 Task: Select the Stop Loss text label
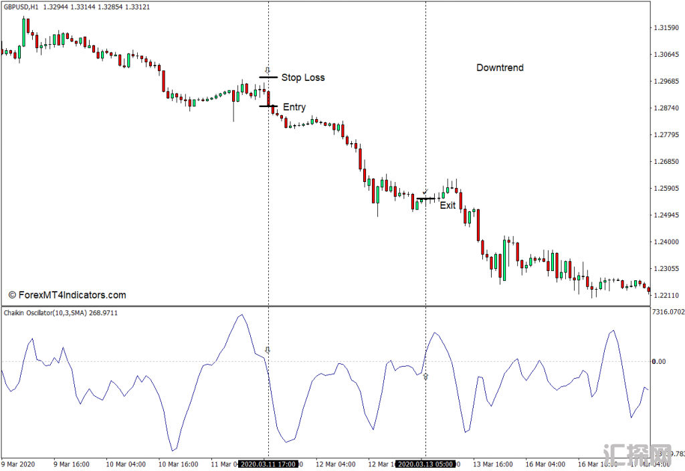click(302, 78)
